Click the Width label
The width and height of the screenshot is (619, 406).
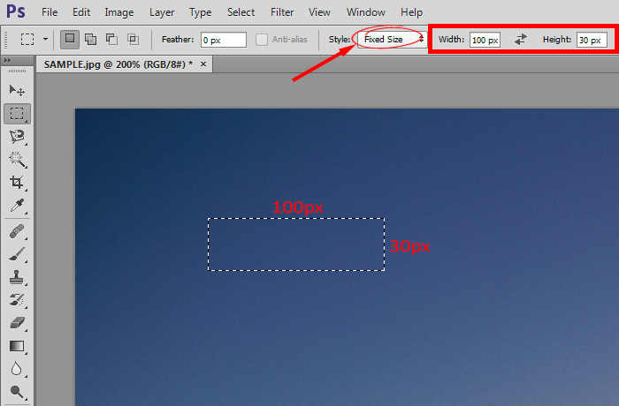(x=451, y=40)
